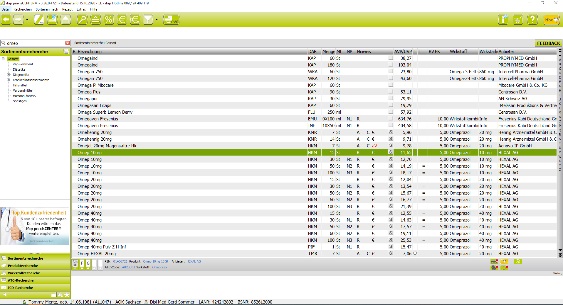
Task: Click the wheelchair icon in sidebar footer
Action: coord(60,295)
